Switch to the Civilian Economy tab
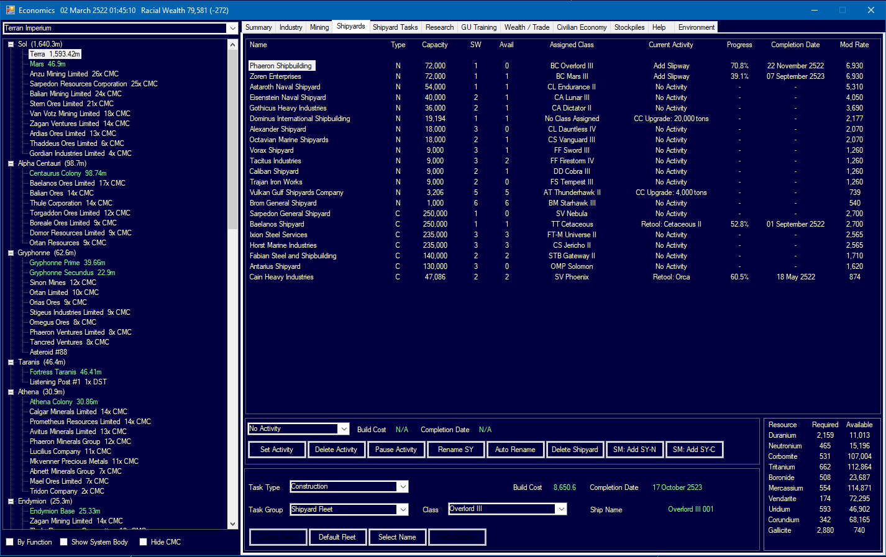This screenshot has height=557, width=886. (582, 27)
